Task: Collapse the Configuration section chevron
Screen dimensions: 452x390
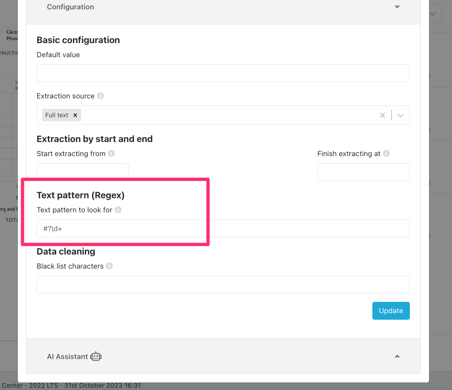Action: pyautogui.click(x=397, y=7)
